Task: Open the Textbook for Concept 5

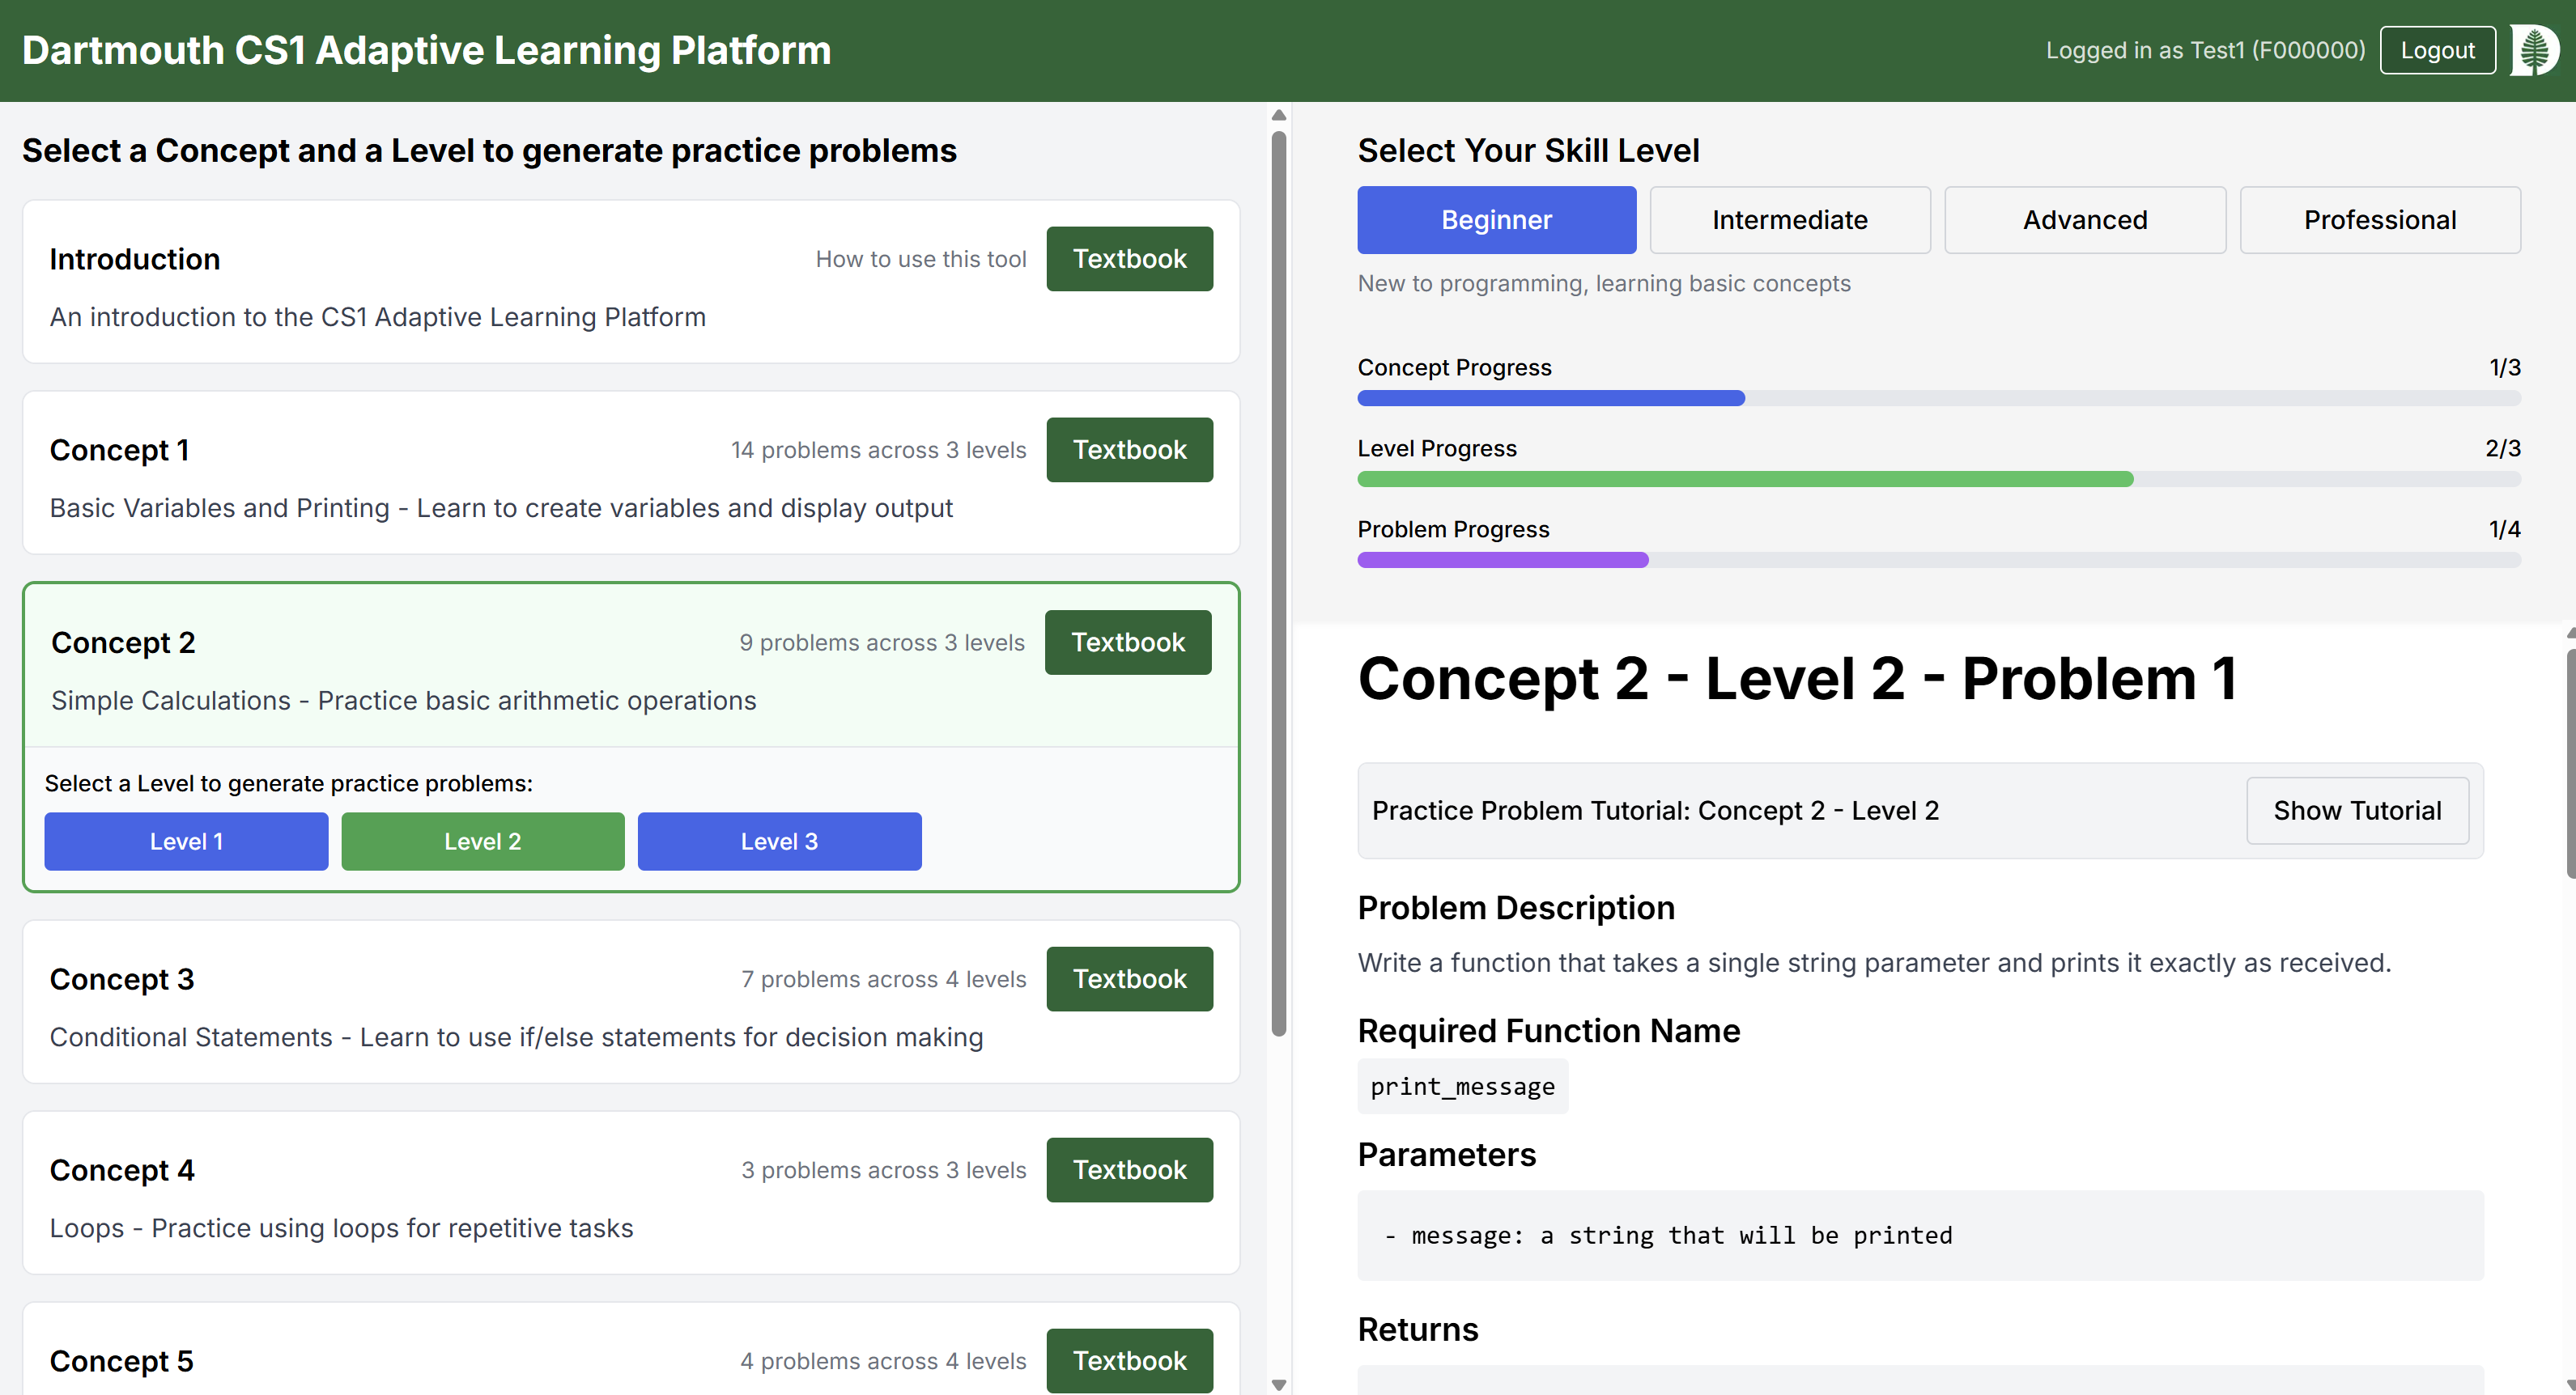Action: click(x=1129, y=1360)
